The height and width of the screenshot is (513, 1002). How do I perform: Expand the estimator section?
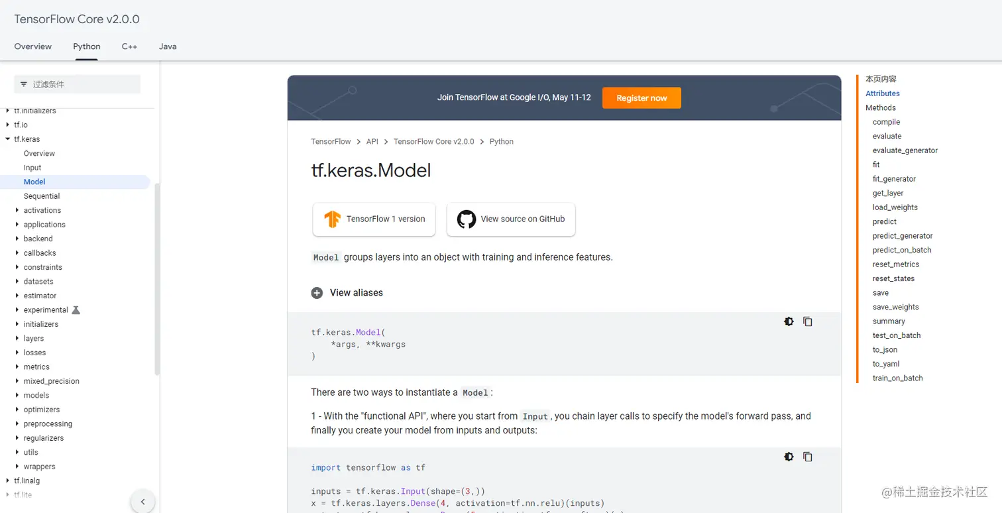[17, 296]
